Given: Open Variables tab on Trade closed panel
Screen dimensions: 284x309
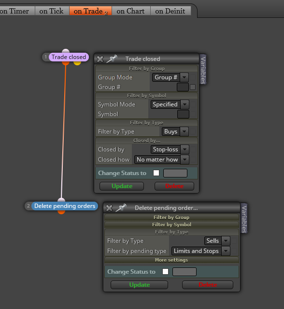Looking at the screenshot, I should coord(203,70).
